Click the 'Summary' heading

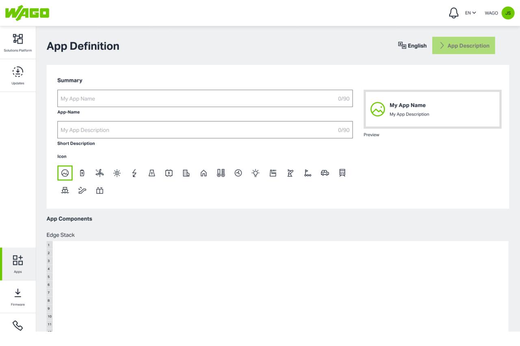coord(70,80)
